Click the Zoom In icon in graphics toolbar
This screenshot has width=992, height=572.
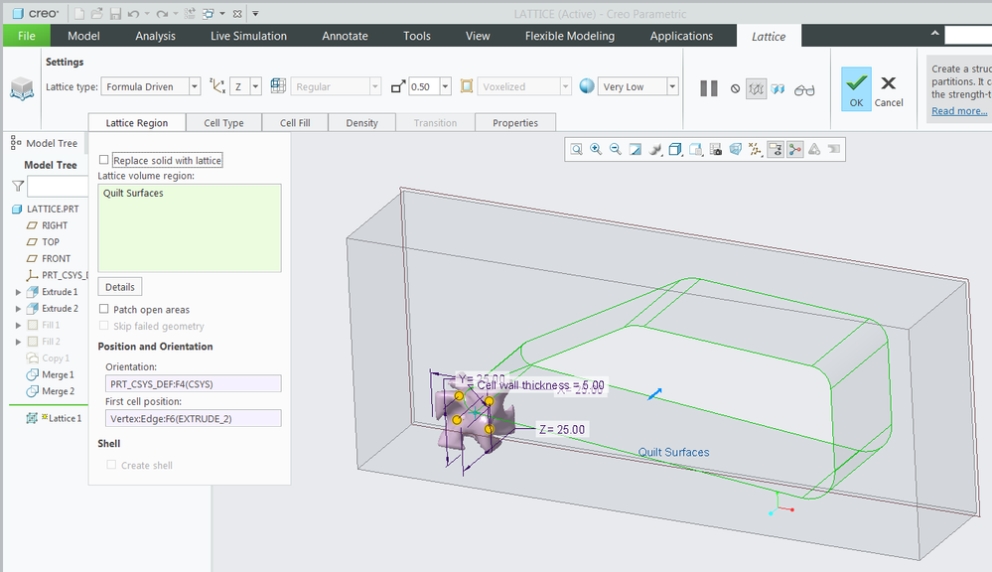point(596,150)
